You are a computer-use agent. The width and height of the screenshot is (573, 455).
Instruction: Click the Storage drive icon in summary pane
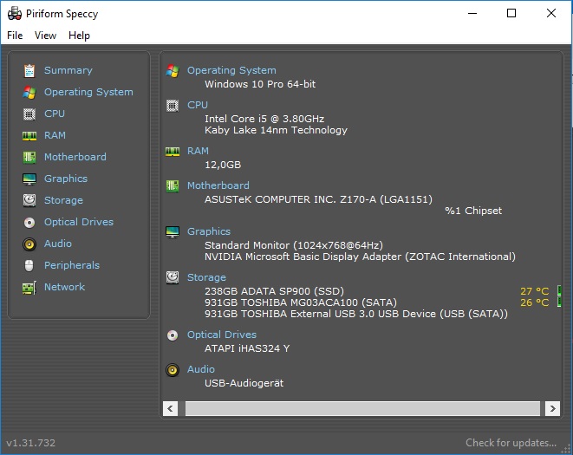173,277
